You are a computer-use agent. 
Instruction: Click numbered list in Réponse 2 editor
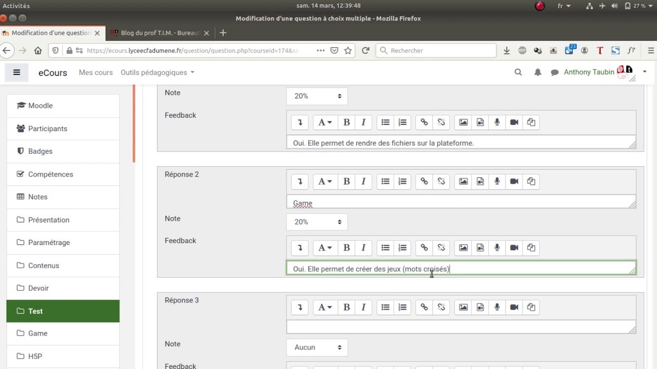pyautogui.click(x=402, y=181)
